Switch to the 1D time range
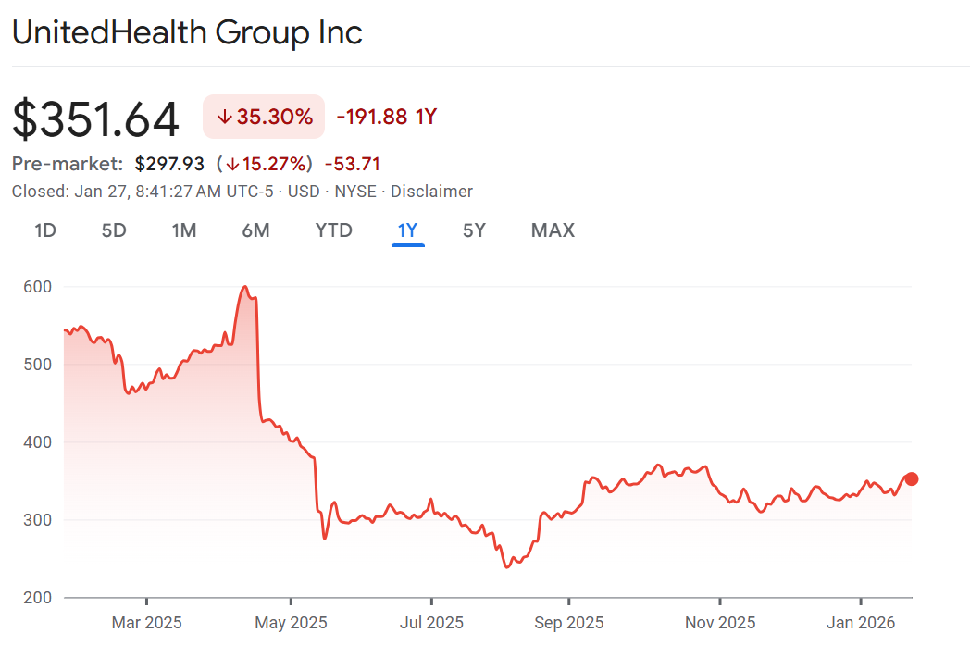Viewport: 970px width, 658px height. coord(45,230)
